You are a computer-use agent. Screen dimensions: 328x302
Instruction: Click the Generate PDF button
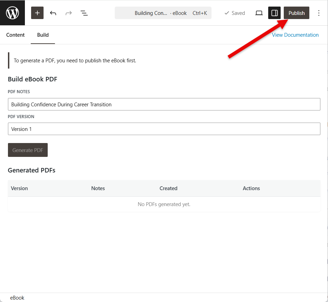point(28,150)
